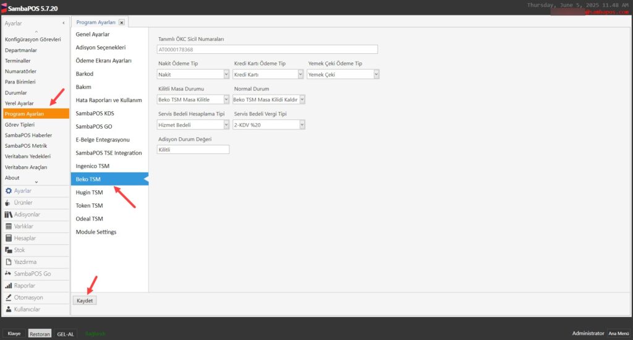This screenshot has height=340, width=633.
Task: Open Kredi Kartı Ödeme Tip dropdown
Action: pos(300,74)
